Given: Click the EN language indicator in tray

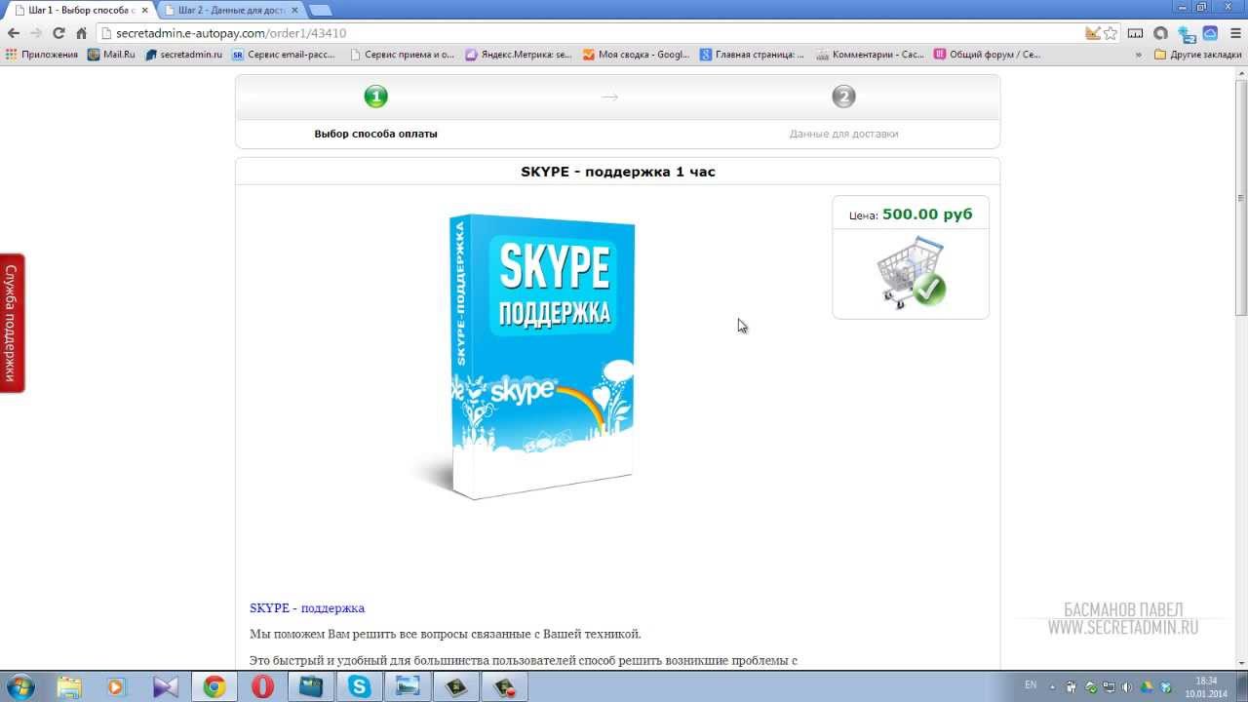Looking at the screenshot, I should point(1031,685).
